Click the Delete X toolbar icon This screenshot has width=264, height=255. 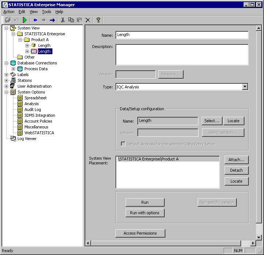click(88, 20)
